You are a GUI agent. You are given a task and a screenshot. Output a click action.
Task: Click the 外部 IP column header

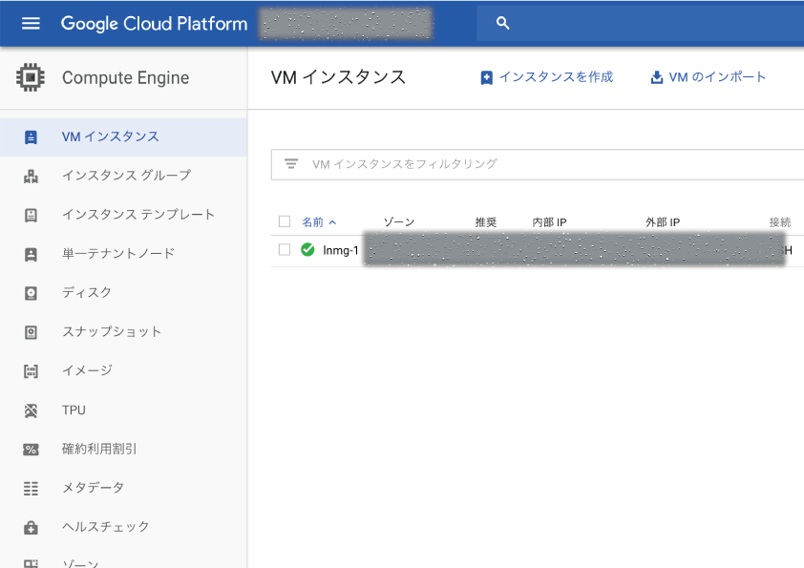(663, 222)
